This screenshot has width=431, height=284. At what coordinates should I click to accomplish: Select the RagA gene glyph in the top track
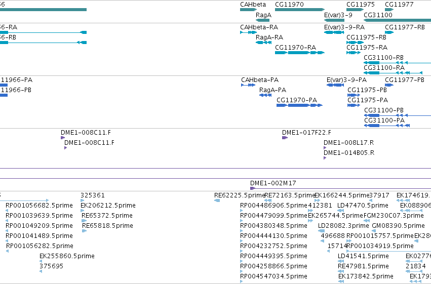coord(262,20)
